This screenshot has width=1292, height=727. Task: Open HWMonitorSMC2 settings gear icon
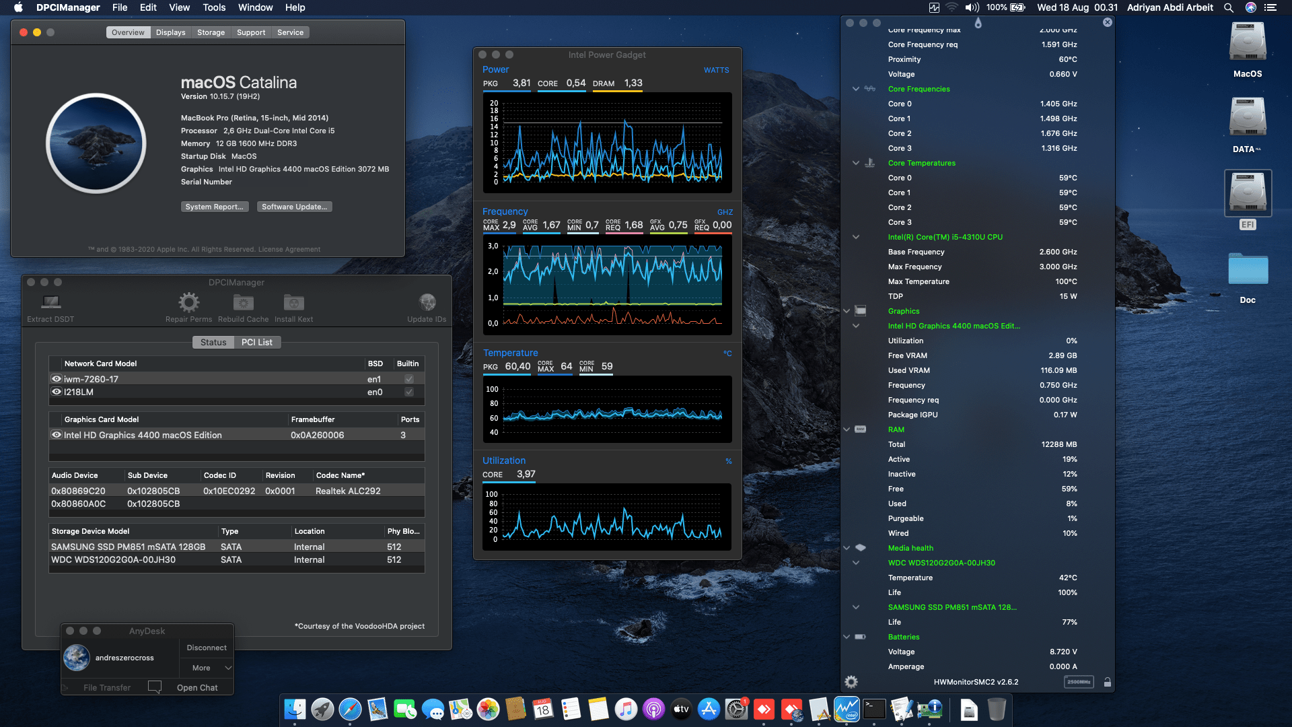[851, 682]
